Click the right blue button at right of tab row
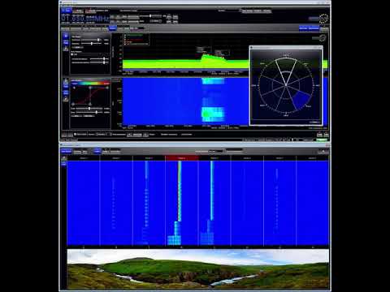390x292 pixels. tap(314, 28)
